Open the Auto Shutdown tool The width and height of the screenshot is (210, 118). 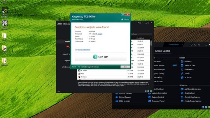tap(159, 89)
